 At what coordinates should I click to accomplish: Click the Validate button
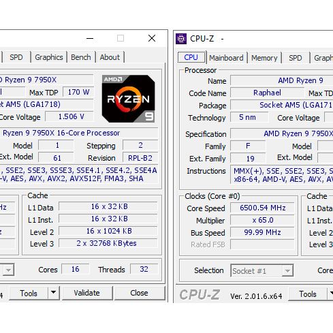87,293
